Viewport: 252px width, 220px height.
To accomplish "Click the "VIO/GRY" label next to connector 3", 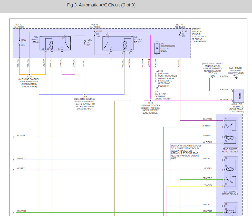I will [21, 168].
